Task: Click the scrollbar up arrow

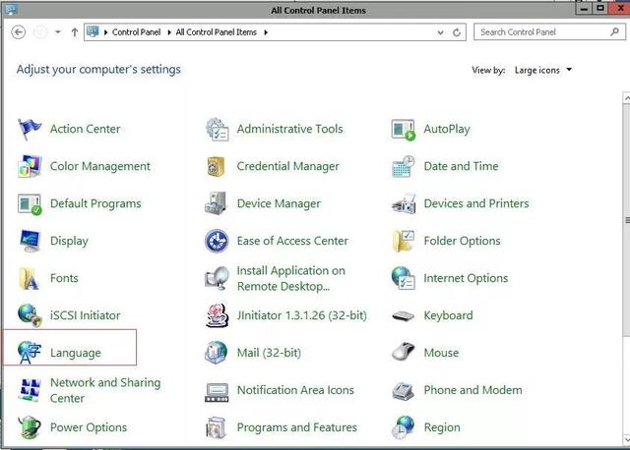Action: tap(627, 97)
